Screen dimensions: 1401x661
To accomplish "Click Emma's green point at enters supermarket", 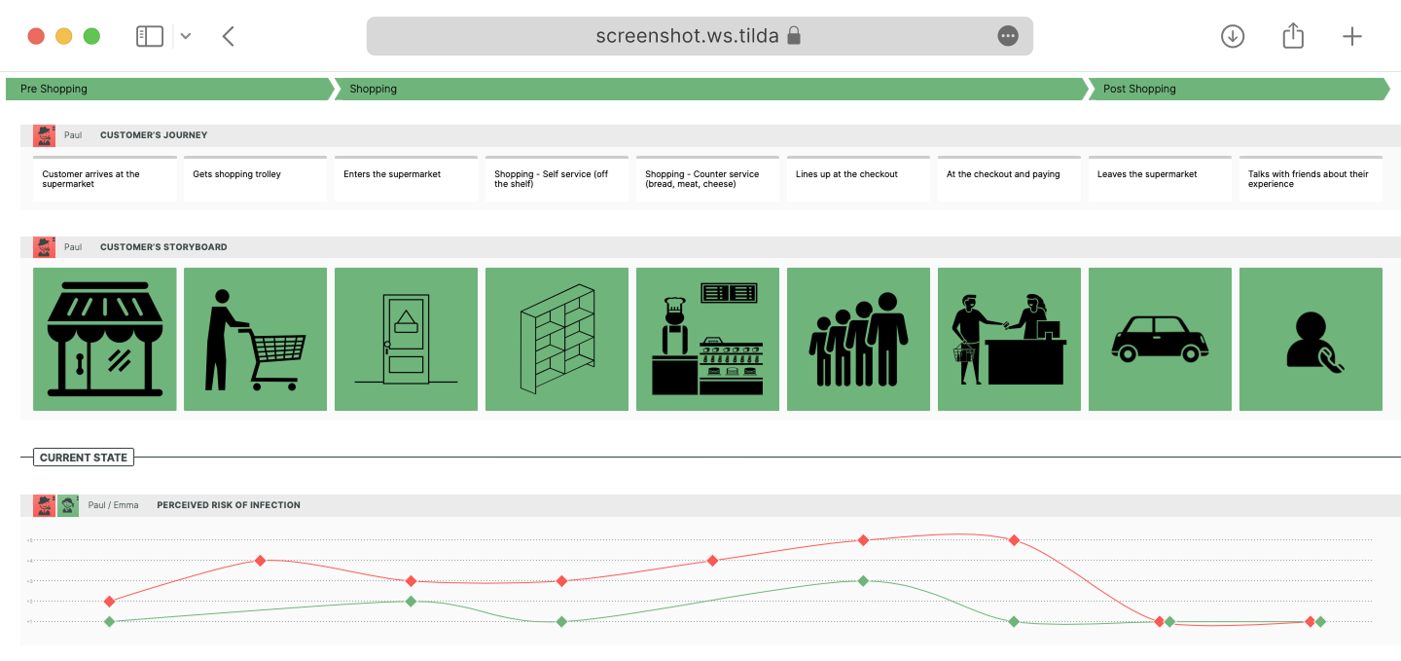I will pyautogui.click(x=411, y=602).
